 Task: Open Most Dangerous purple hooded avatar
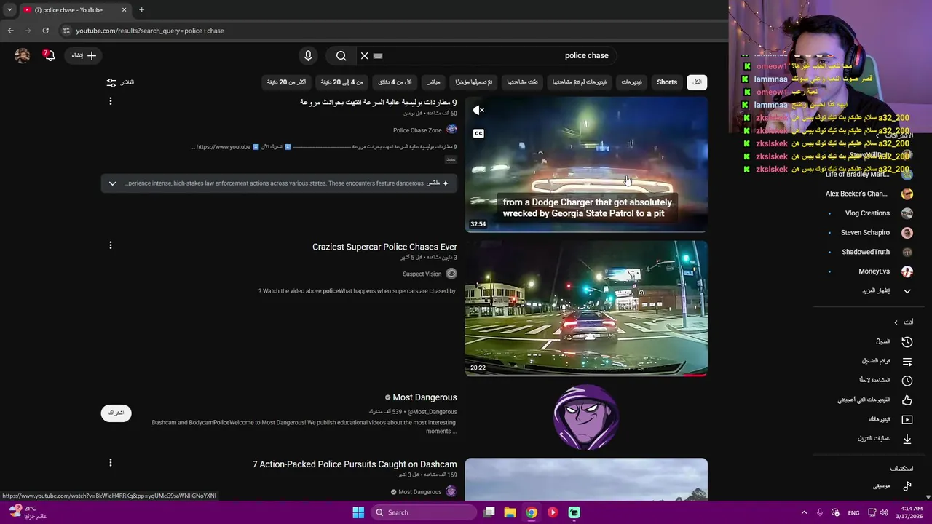586,418
